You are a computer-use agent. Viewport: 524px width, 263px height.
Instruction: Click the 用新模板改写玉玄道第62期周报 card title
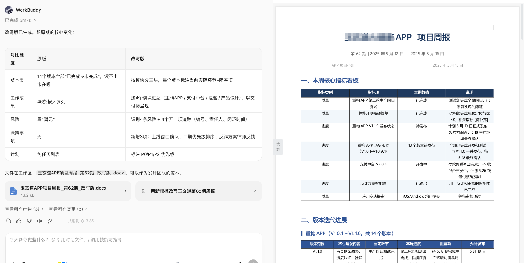[183, 191]
